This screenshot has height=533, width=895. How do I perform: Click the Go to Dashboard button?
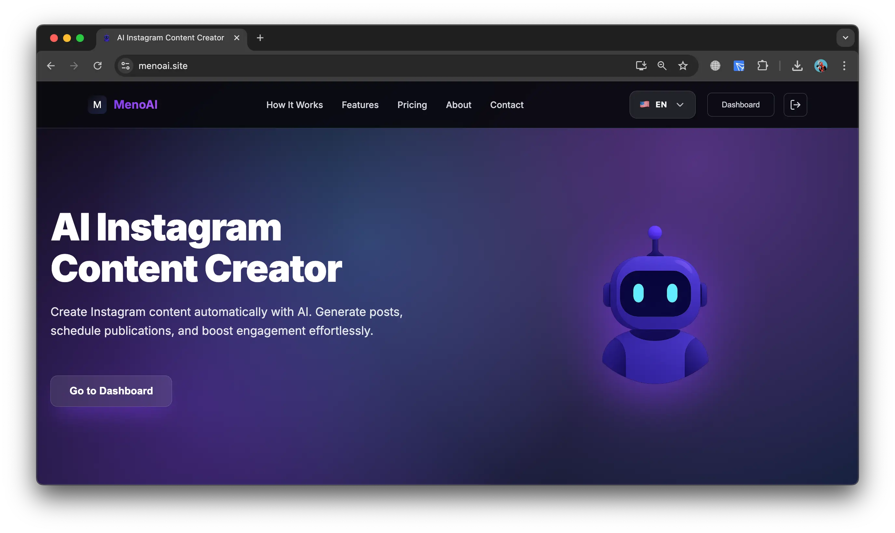coord(111,391)
